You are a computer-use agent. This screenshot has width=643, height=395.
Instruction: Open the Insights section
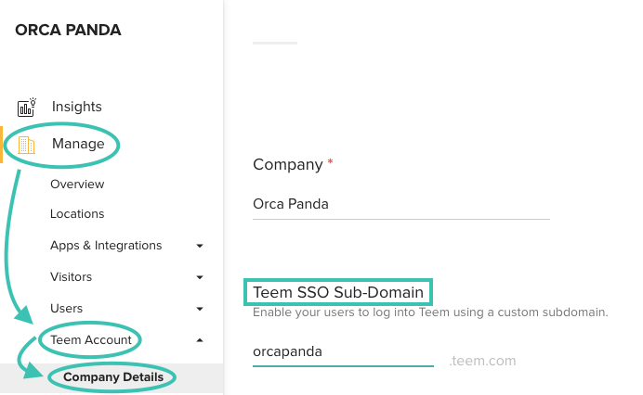pyautogui.click(x=77, y=107)
